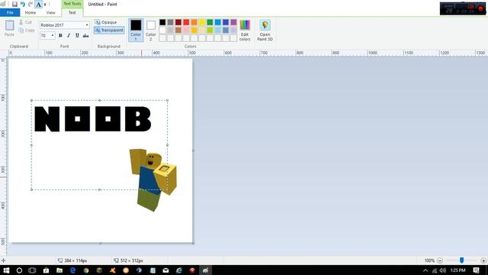Click the taskbar clock showing 1:25 PM
This screenshot has height=275, width=488.
[x=457, y=270]
